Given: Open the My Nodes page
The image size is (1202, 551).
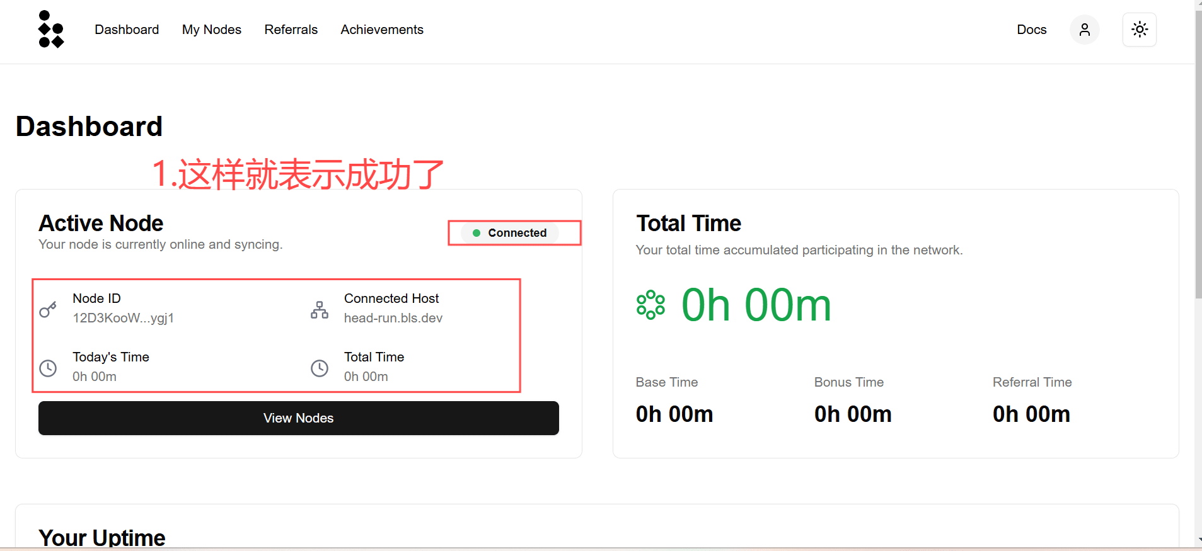Looking at the screenshot, I should [212, 30].
